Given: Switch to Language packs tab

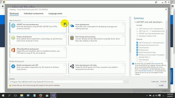Looking at the screenshot, I should click(x=55, y=13).
